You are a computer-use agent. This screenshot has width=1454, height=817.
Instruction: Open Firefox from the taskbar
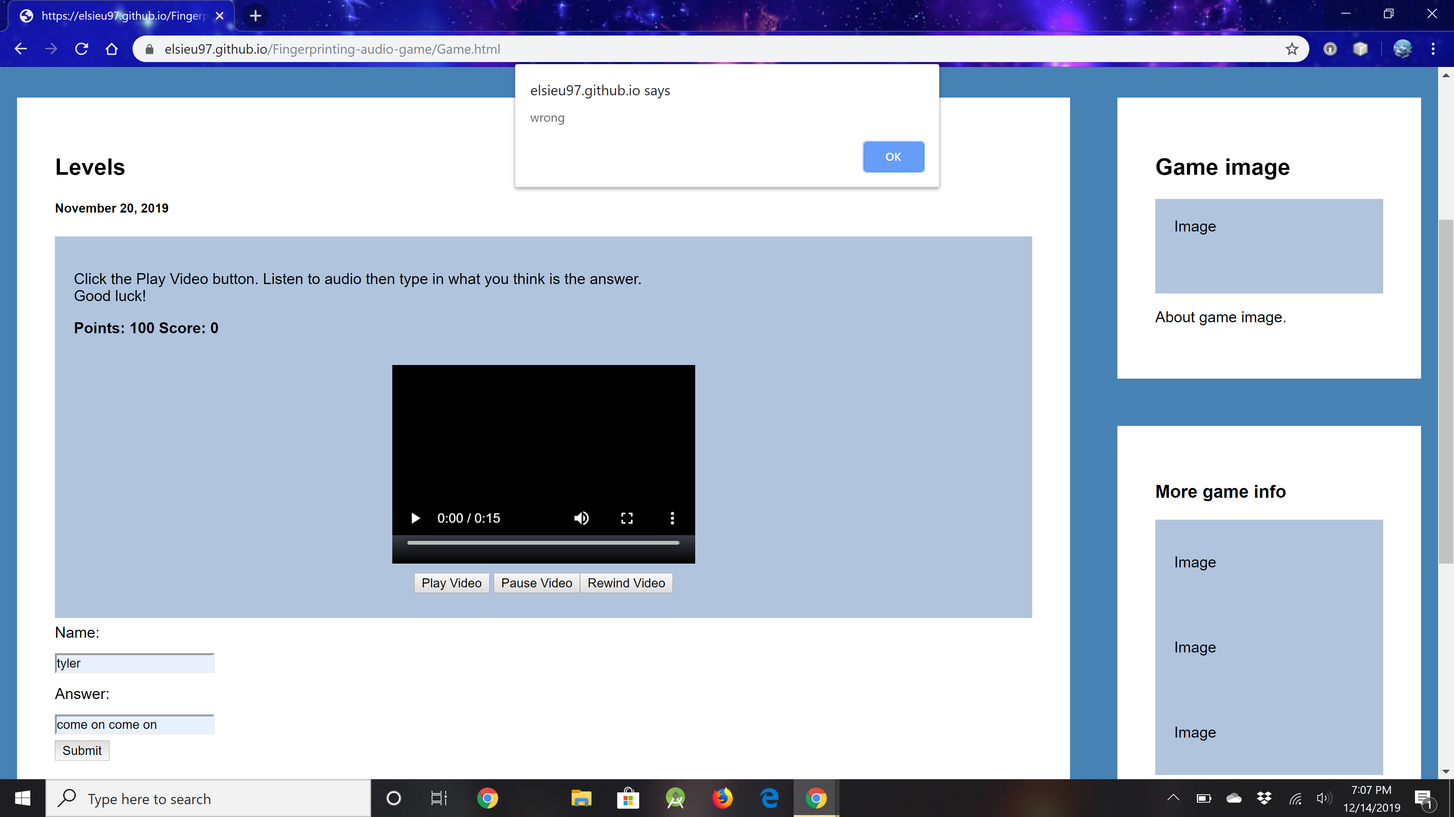click(x=722, y=798)
